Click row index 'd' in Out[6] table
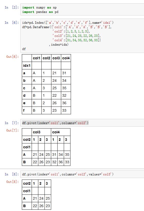 (27, 95)
